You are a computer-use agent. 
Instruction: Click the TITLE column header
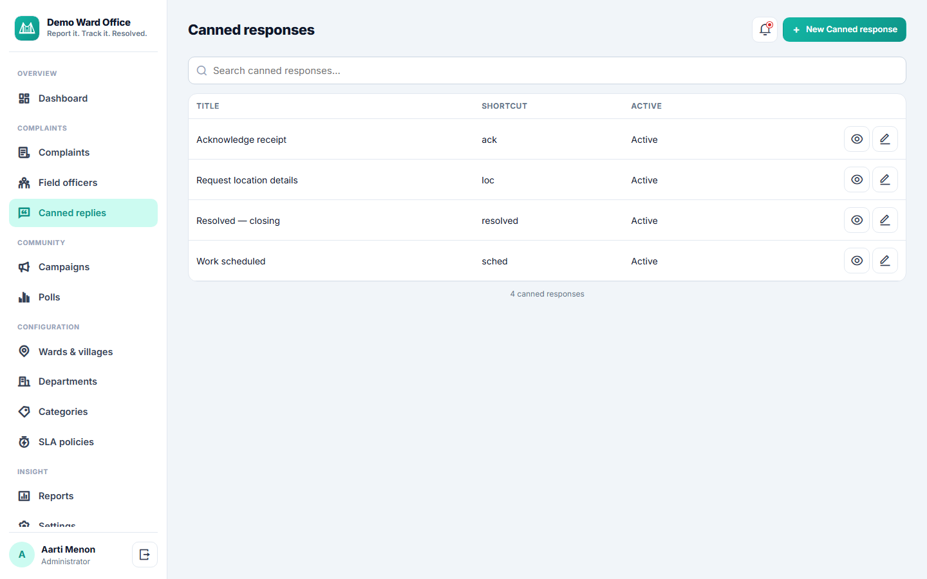[208, 106]
